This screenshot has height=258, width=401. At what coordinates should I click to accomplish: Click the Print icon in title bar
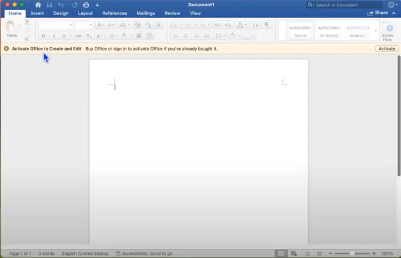86,5
